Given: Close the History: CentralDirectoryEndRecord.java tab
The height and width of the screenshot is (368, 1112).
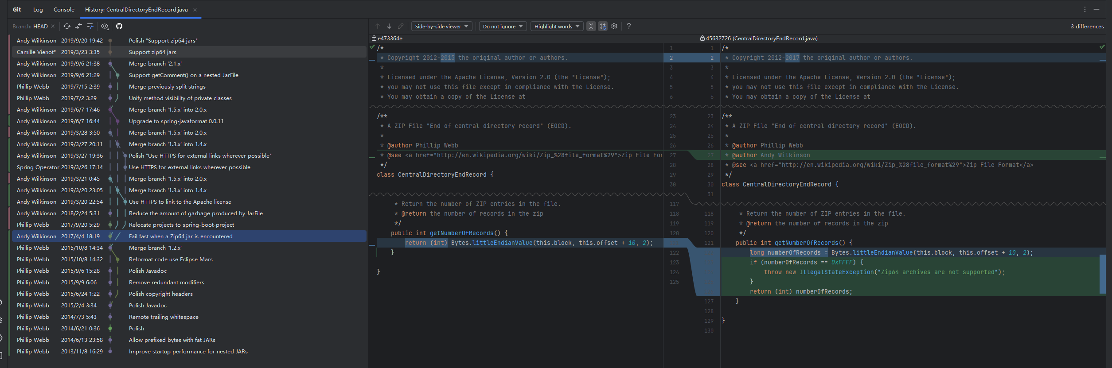Looking at the screenshot, I should tap(195, 10).
